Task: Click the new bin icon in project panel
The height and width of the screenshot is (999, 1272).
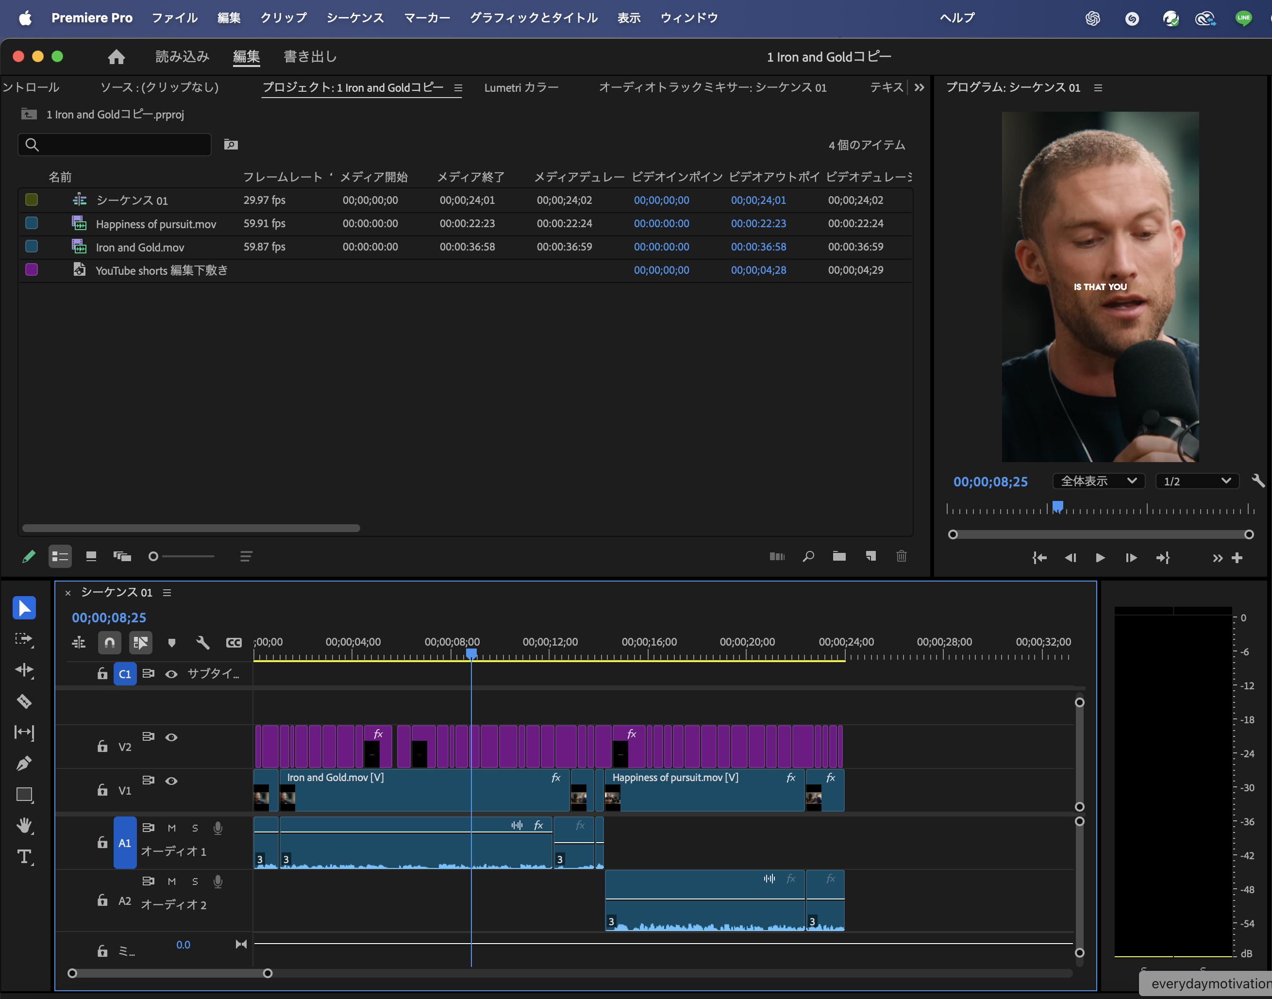Action: pos(839,556)
